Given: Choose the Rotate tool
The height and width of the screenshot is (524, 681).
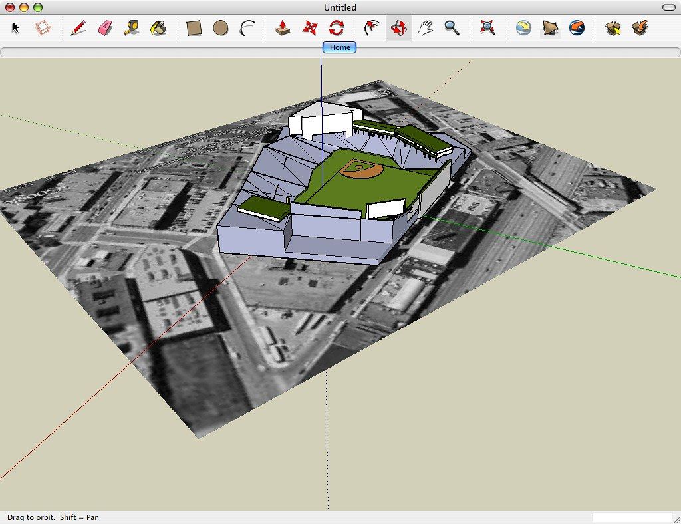Looking at the screenshot, I should (x=337, y=28).
